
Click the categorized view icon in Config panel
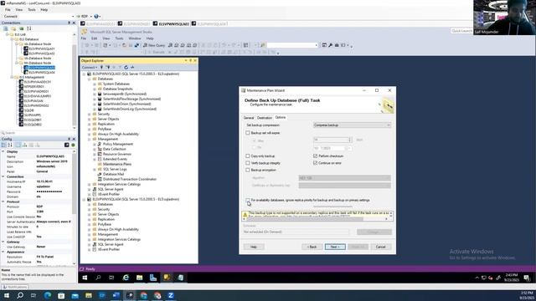(3, 145)
